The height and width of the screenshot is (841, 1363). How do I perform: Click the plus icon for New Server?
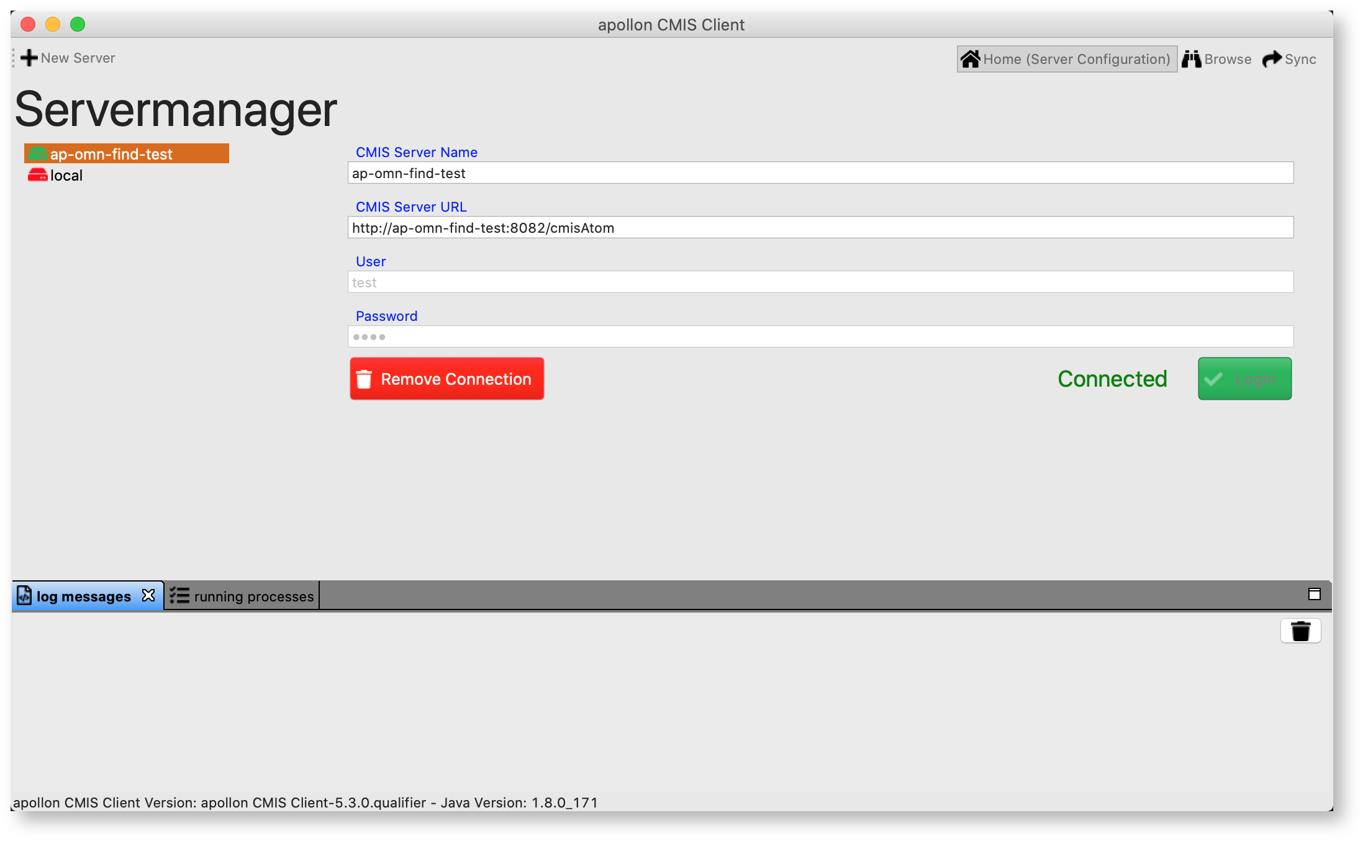coord(29,58)
